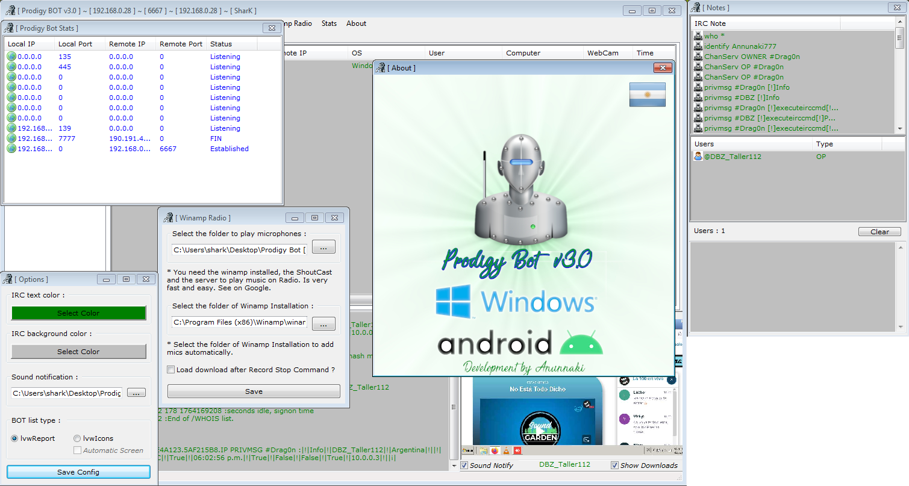Disable the Sound Notify checkbox
This screenshot has width=909, height=486.
click(x=464, y=466)
